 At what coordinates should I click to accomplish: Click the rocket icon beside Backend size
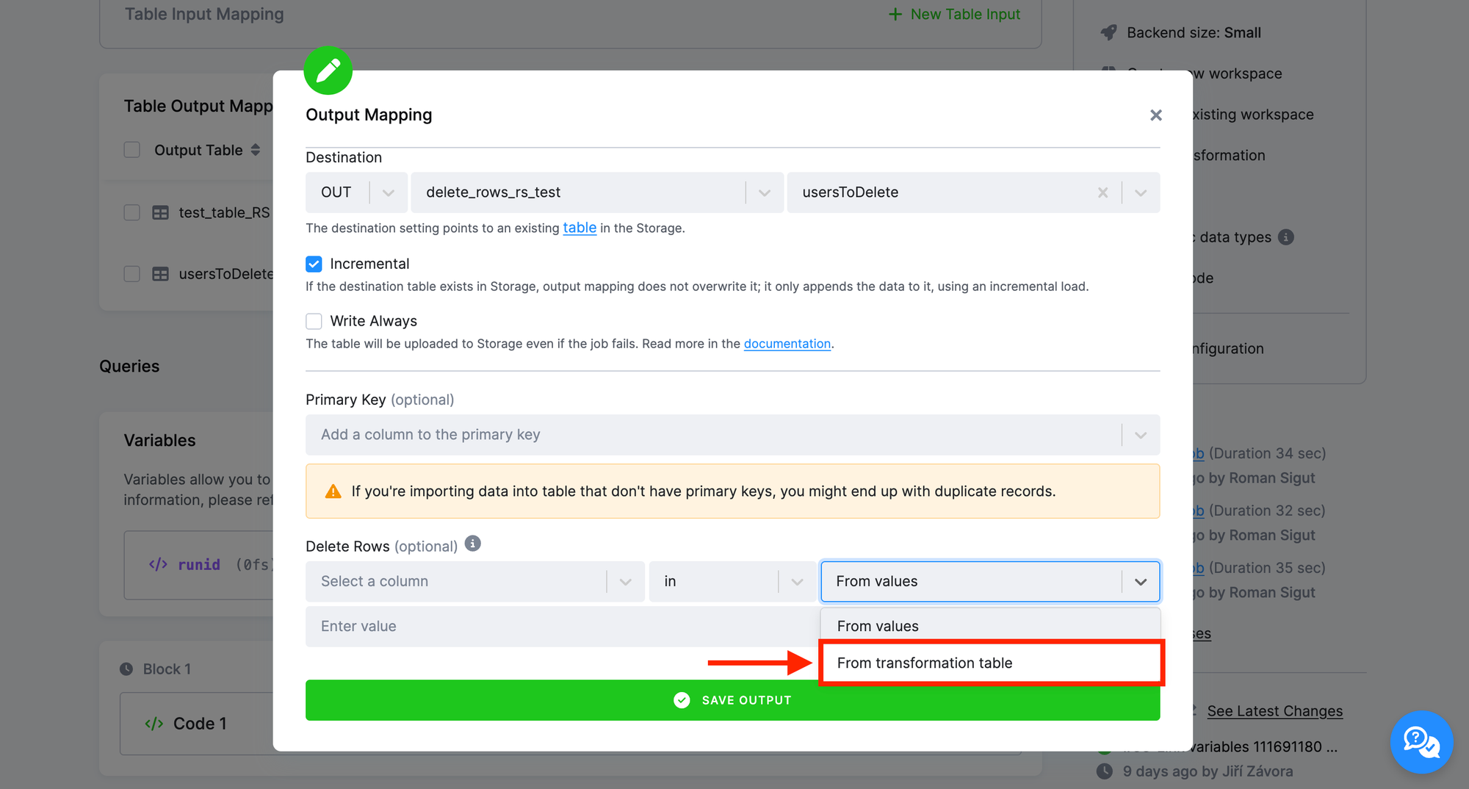click(1108, 32)
